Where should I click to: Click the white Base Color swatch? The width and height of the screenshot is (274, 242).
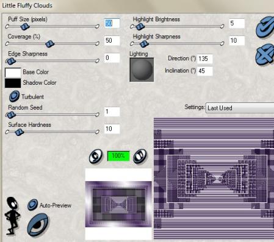coord(13,73)
